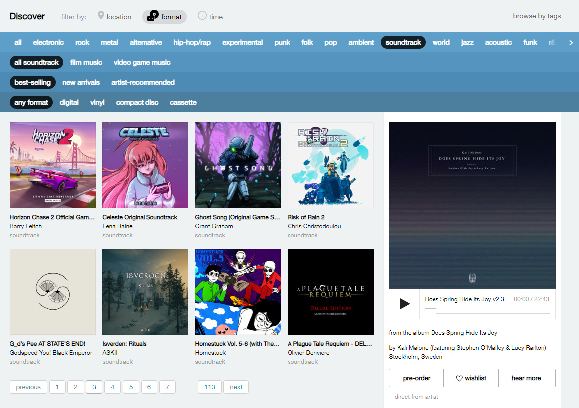The height and width of the screenshot is (408, 579).
Task: Open the A Plague Tale Requiem cover
Action: 330,292
